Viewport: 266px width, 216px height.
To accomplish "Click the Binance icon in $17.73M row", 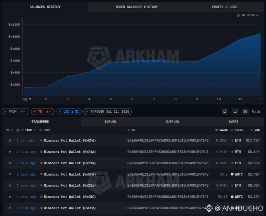I will coord(41,140).
